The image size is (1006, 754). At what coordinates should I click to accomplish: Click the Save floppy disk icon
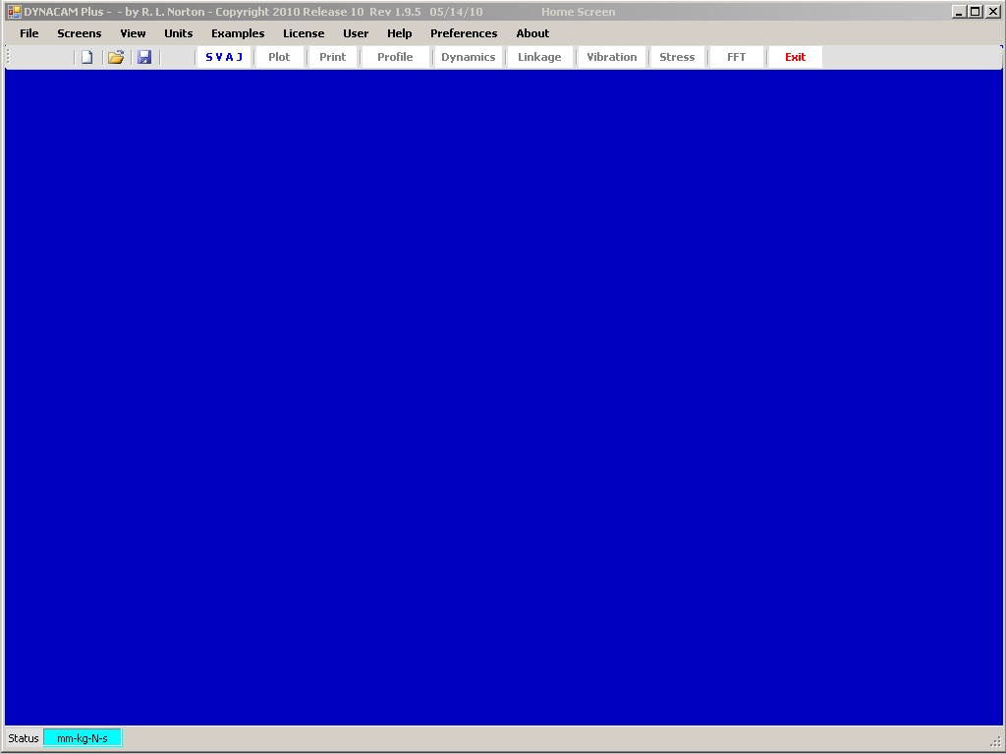[x=144, y=57]
